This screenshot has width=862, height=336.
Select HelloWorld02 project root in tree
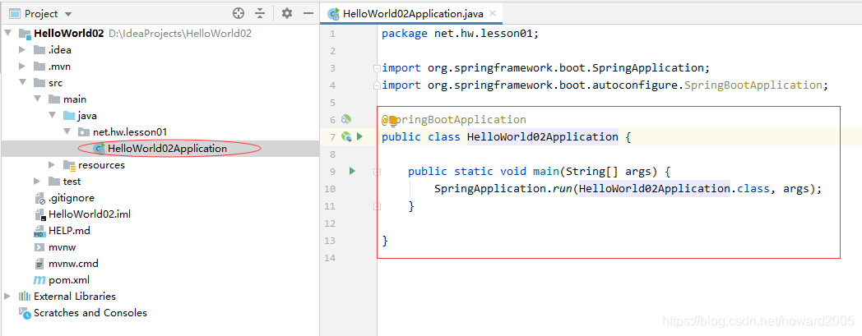click(69, 33)
